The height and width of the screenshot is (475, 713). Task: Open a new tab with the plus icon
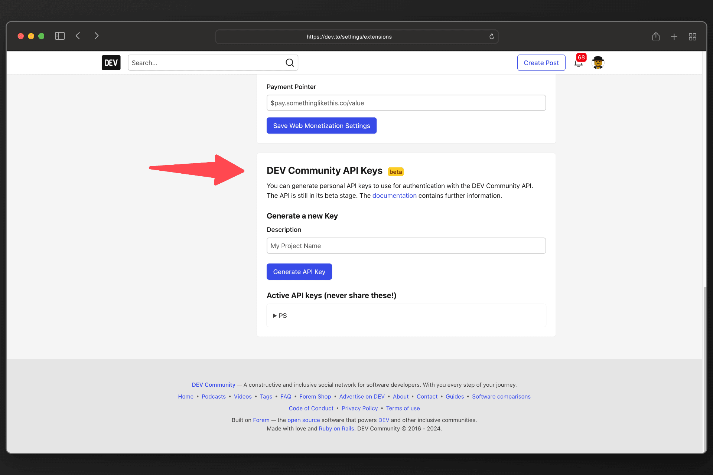674,37
